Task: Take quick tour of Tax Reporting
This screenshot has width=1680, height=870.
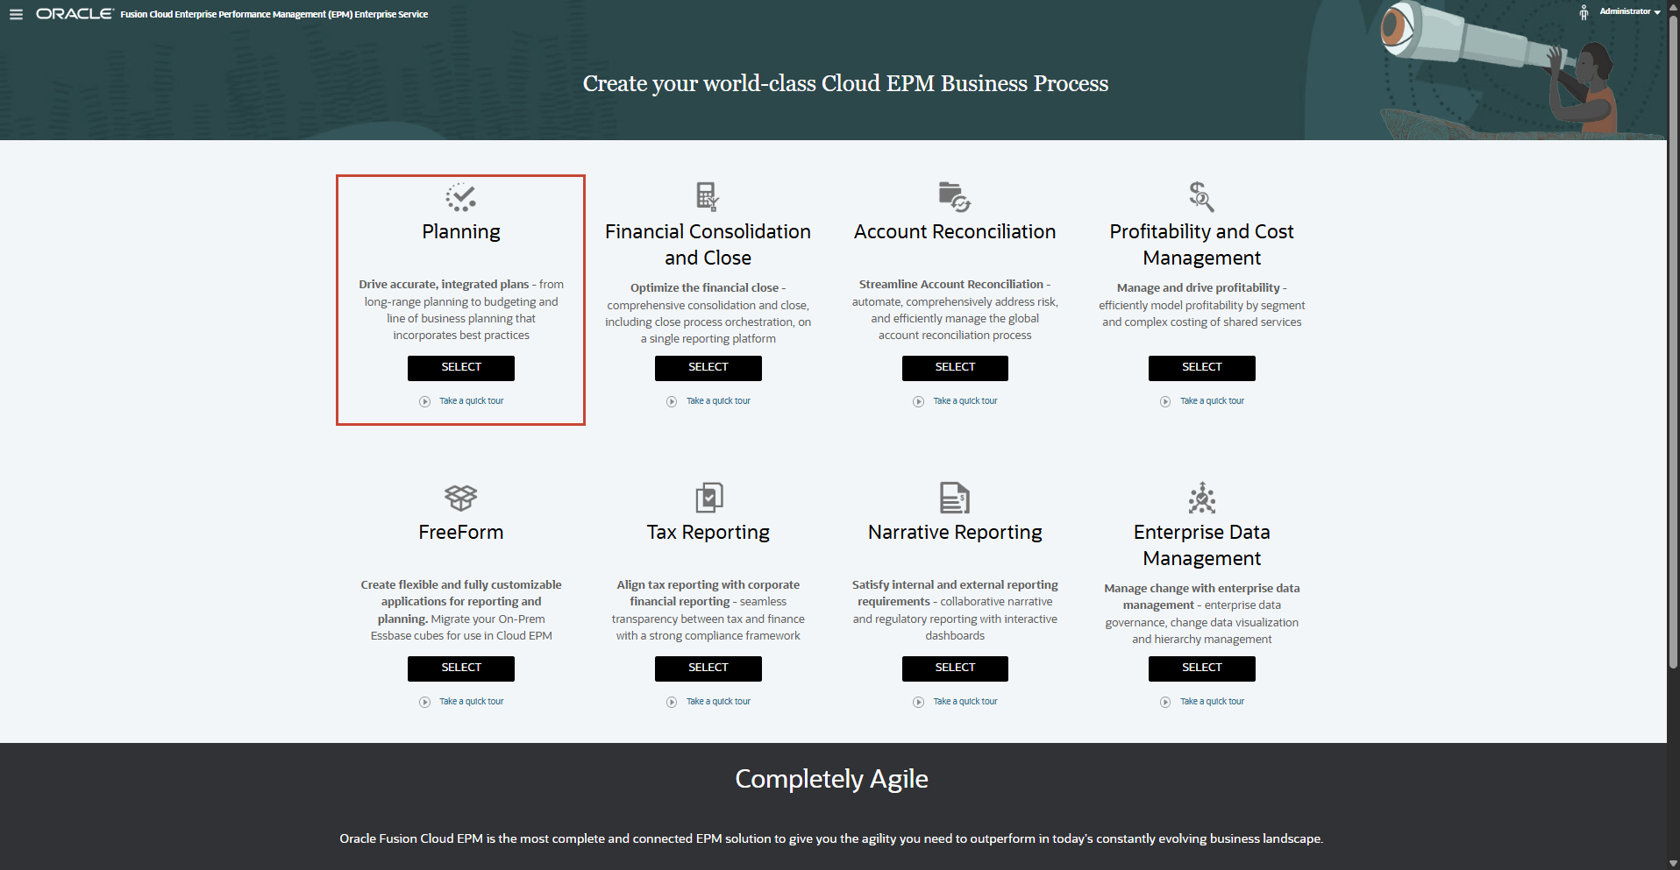Action: 718,702
